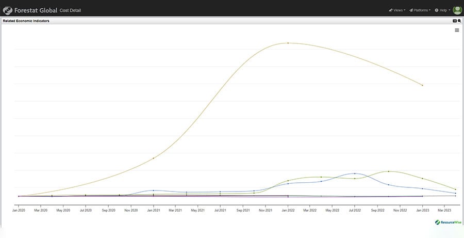The height and width of the screenshot is (238, 464).
Task: Click the Forestat Global brand name text
Action: click(36, 11)
